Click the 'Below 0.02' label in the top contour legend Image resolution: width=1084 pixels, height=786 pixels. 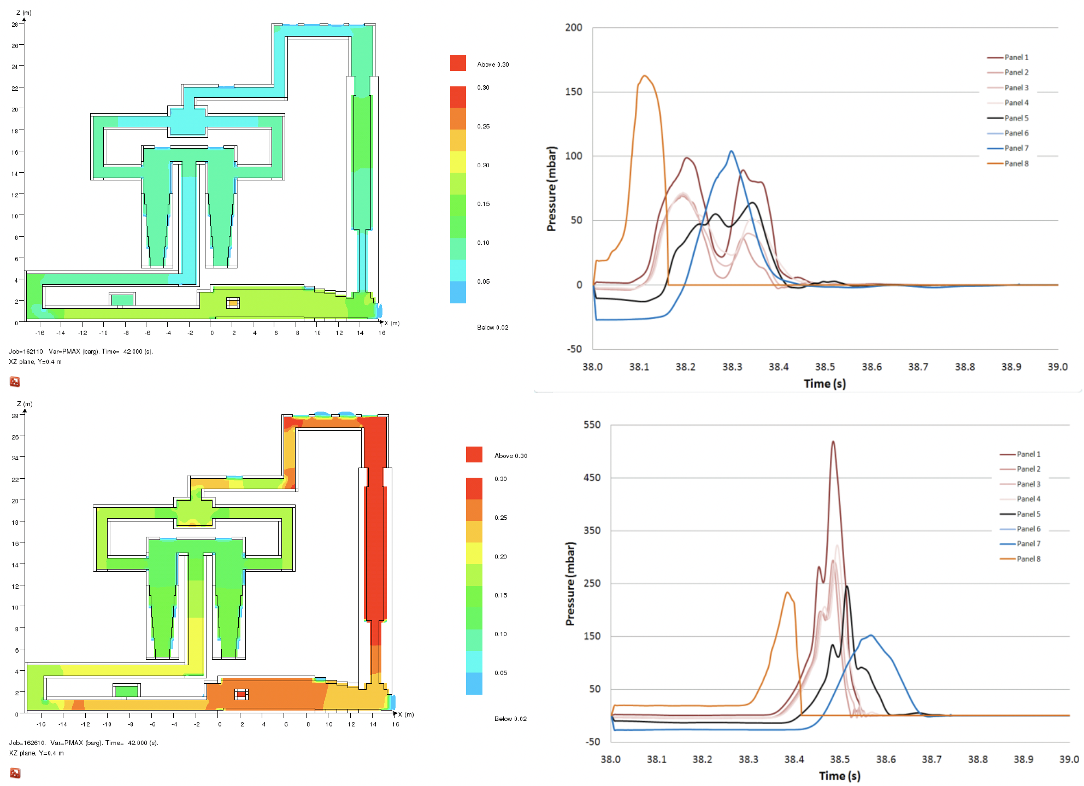[492, 327]
